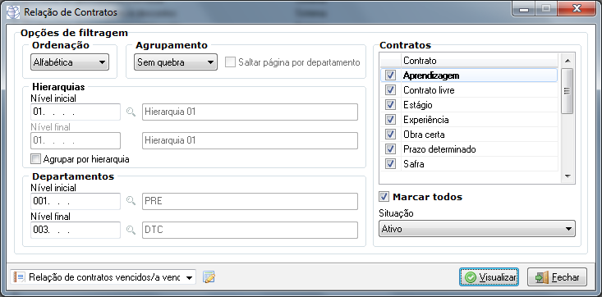Open the Situação Ativo dropdown
Image resolution: width=602 pixels, height=297 pixels.
pos(477,229)
